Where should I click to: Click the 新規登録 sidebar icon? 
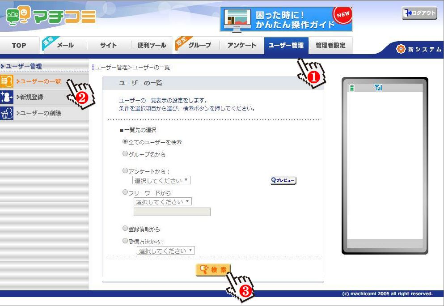click(x=7, y=97)
